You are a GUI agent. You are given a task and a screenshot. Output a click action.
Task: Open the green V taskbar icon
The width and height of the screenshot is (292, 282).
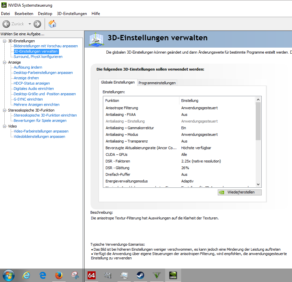[x=156, y=275]
